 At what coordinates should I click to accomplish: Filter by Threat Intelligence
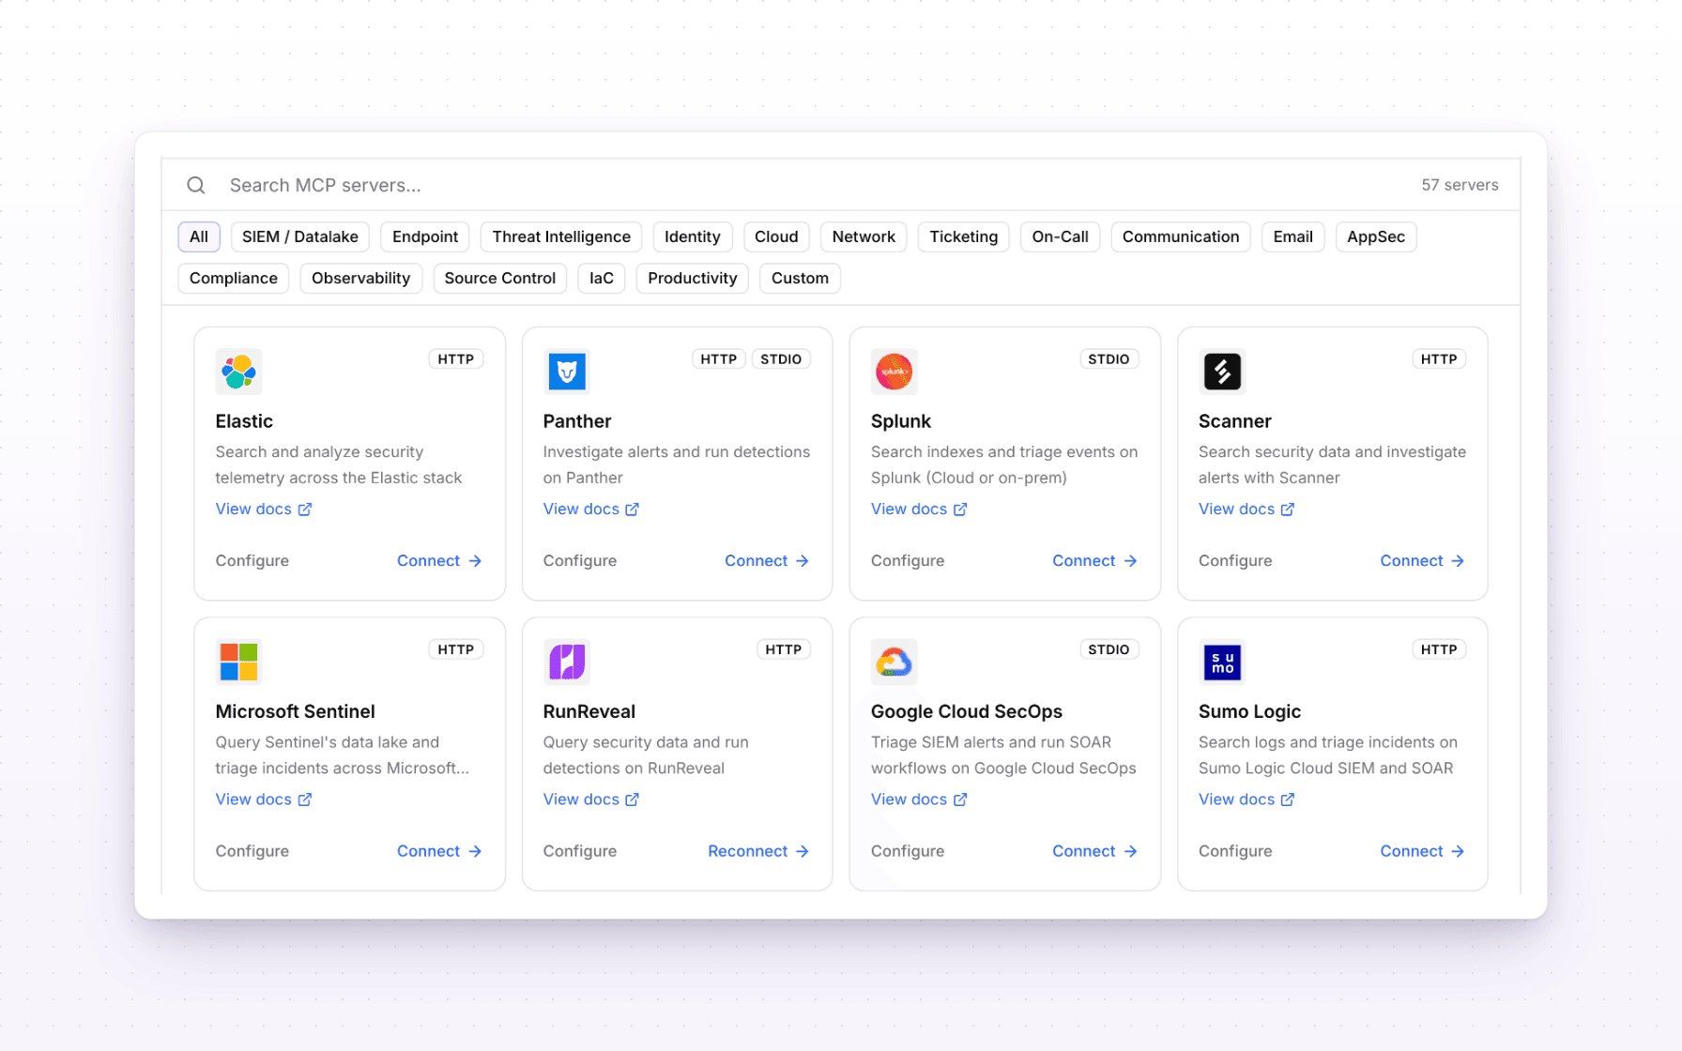pyautogui.click(x=561, y=236)
